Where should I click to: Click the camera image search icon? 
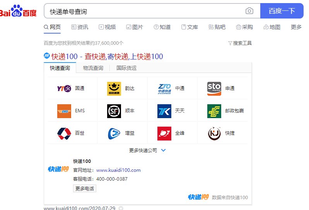pos(249,11)
